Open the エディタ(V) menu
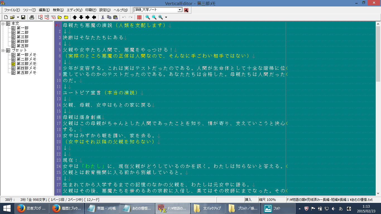Viewport: 381px width, 214px height. [x=75, y=10]
